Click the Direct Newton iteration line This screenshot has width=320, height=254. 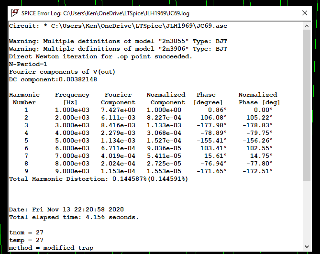100,56
